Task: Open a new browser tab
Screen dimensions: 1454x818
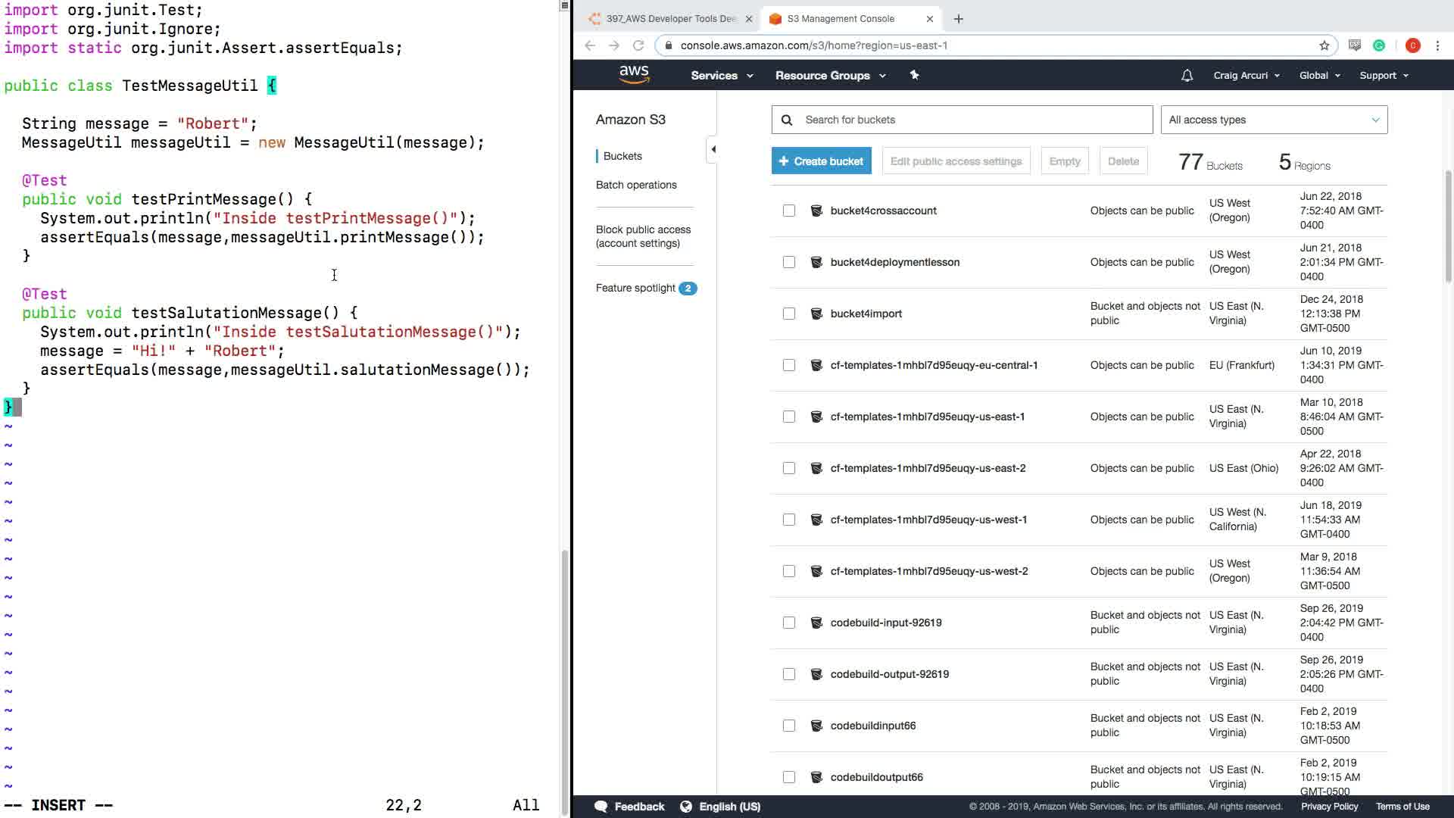Action: [x=959, y=19]
